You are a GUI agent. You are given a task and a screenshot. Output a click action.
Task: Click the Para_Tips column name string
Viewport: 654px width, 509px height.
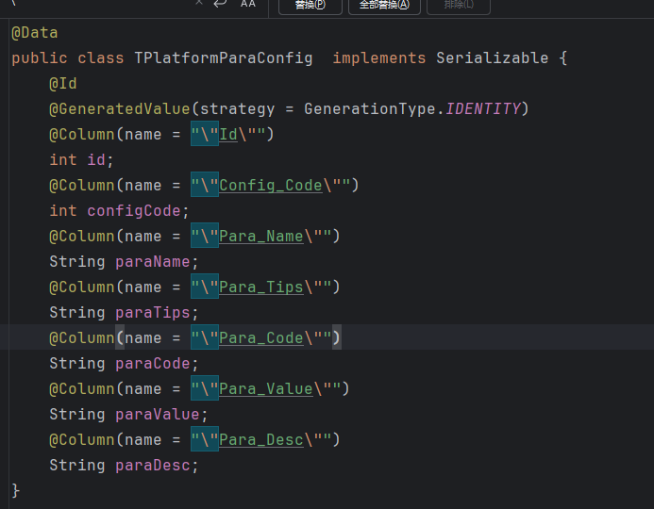261,287
